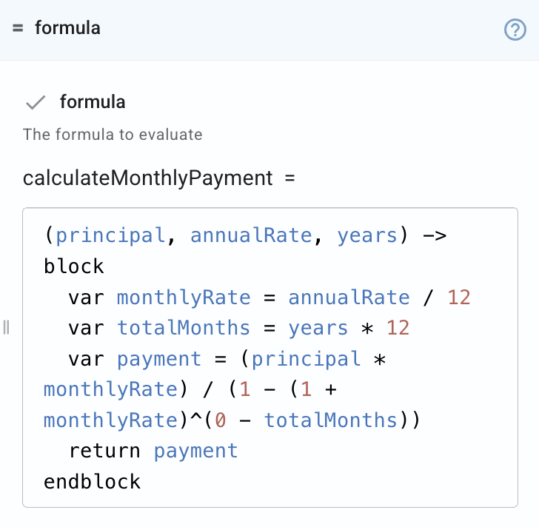Place cursor on the "endblock" keyword
Screen dimensions: 539x527
click(x=92, y=482)
